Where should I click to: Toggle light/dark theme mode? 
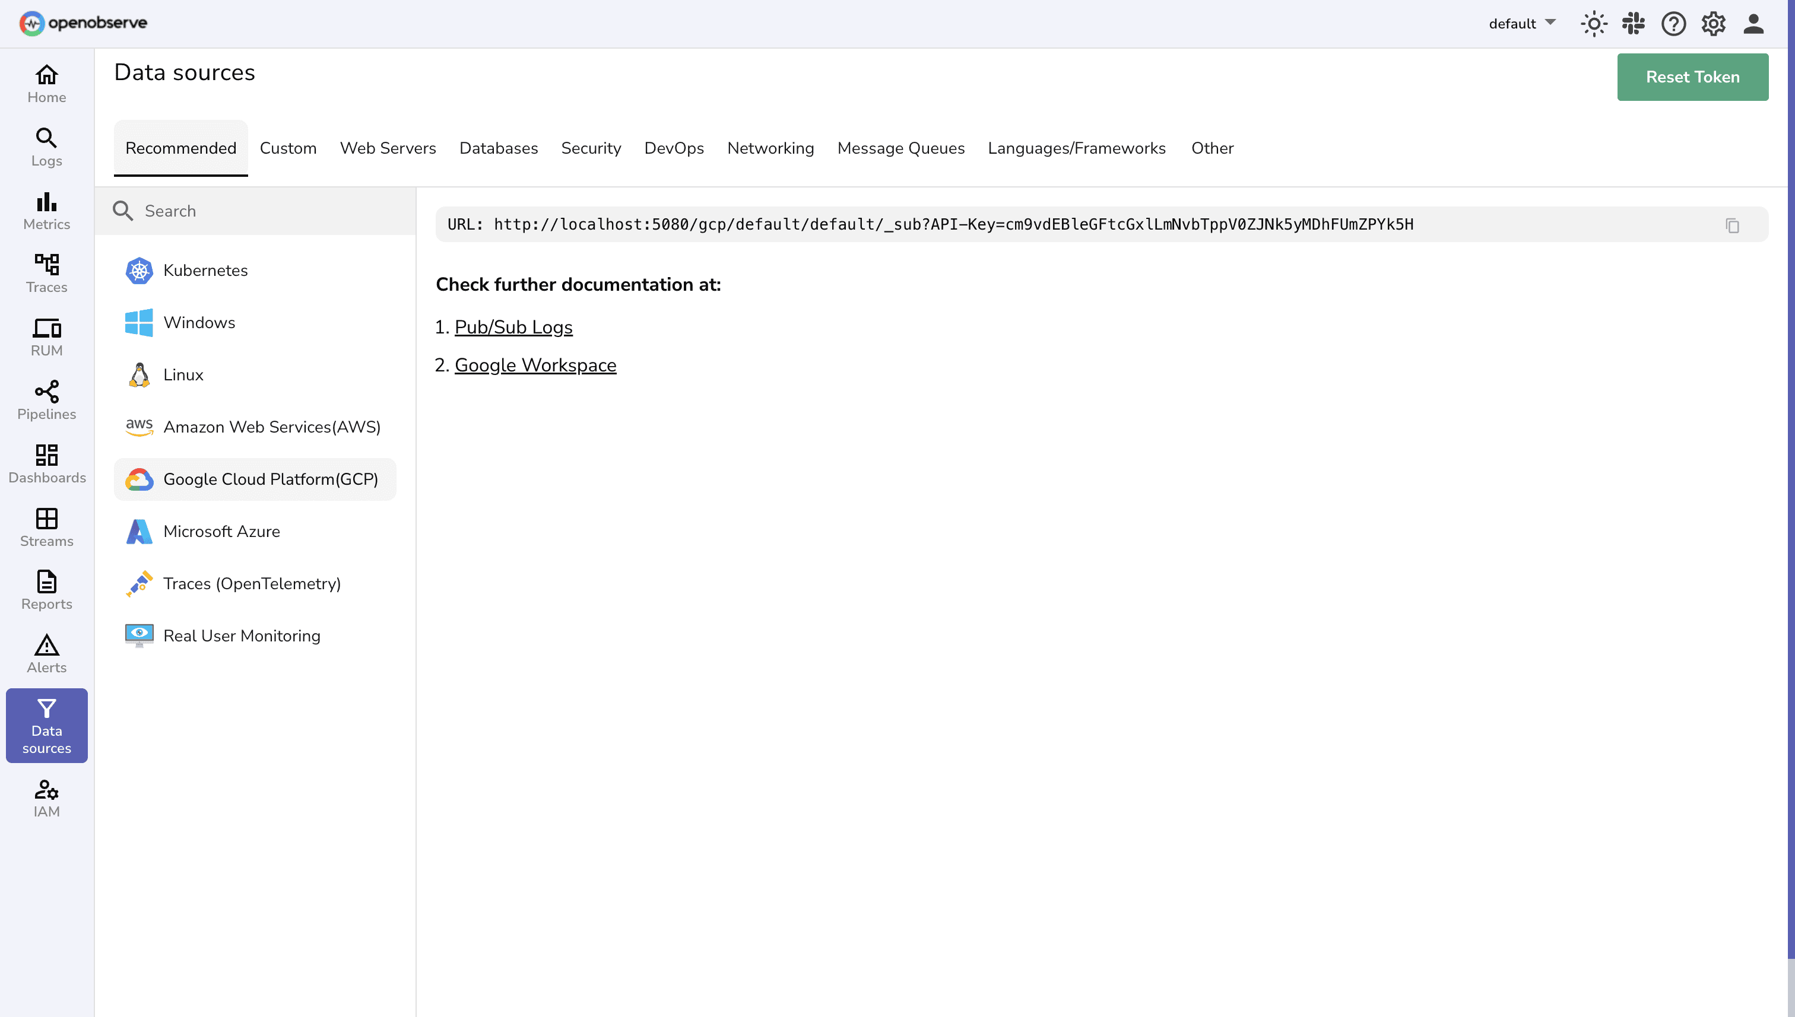pos(1594,23)
